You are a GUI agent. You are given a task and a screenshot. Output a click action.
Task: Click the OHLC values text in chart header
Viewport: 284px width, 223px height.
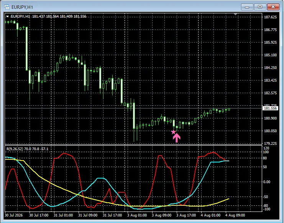pos(59,16)
